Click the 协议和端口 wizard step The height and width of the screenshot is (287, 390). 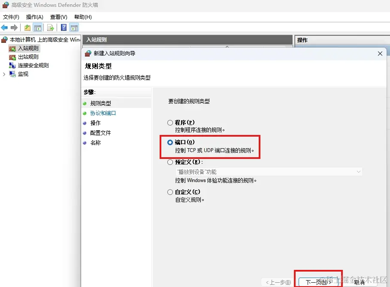[103, 113]
